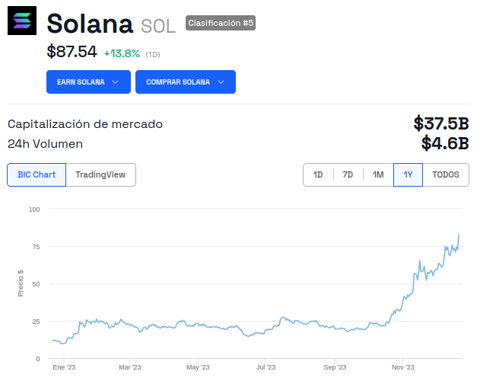477x384 pixels.
Task: Click the price peak on the chart line
Action: click(x=459, y=235)
